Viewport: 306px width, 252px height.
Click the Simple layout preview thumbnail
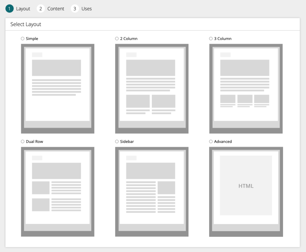(58, 89)
